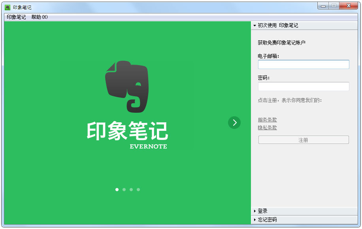This screenshot has height=229, width=362.
Task: Focus the 电子邮箱 input field
Action: pyautogui.click(x=304, y=65)
